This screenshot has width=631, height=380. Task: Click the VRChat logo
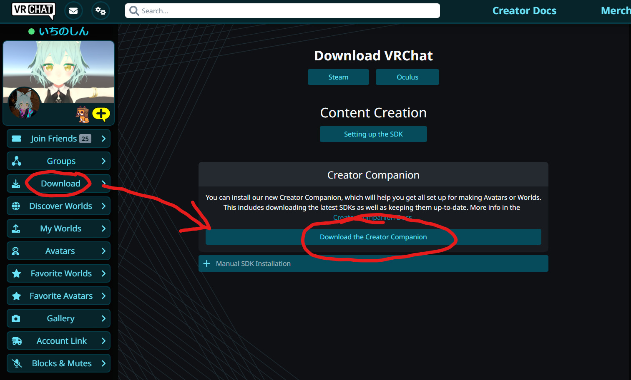point(33,10)
